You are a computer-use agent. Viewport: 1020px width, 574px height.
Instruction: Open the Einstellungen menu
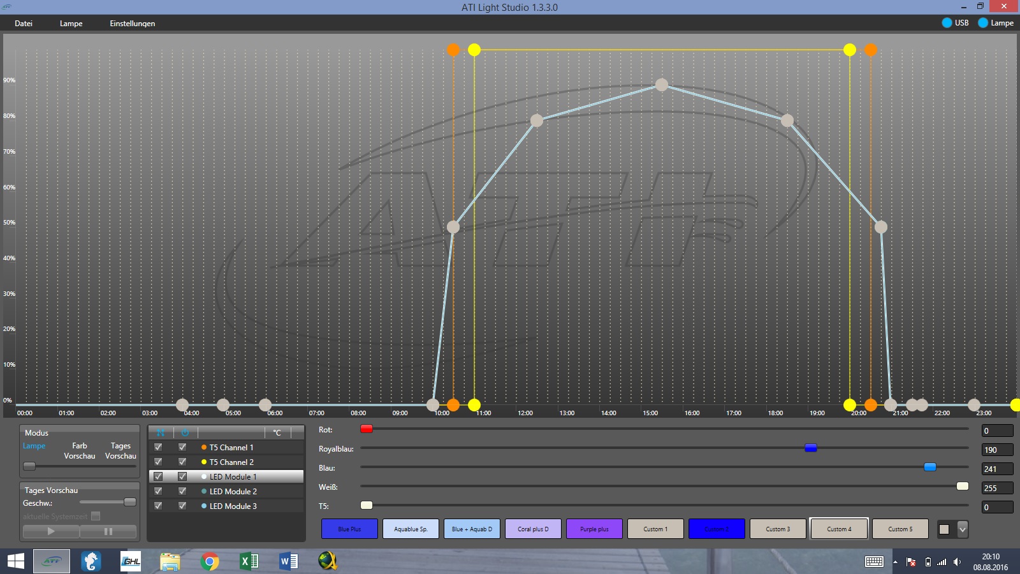point(132,24)
